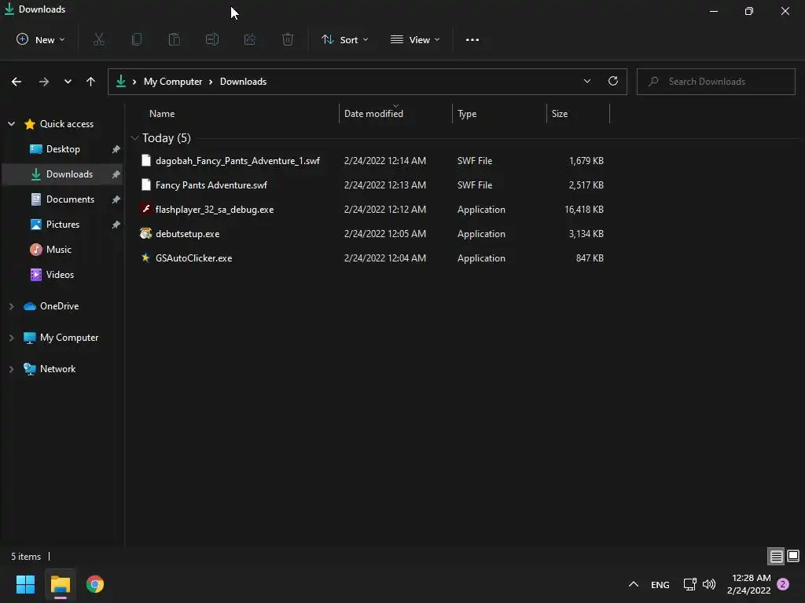This screenshot has height=603, width=805.
Task: Click My Computer in the address breadcrumb
Action: coord(173,82)
